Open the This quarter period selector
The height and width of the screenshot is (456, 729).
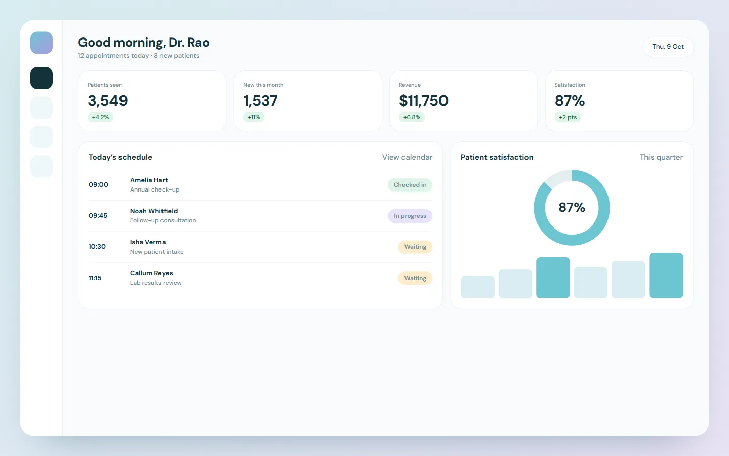click(661, 157)
